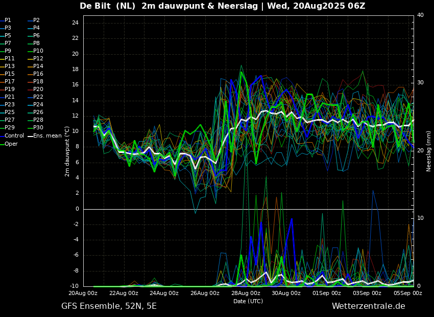Select the P29 legend entry
This screenshot has width=434, height=317.
7,127
